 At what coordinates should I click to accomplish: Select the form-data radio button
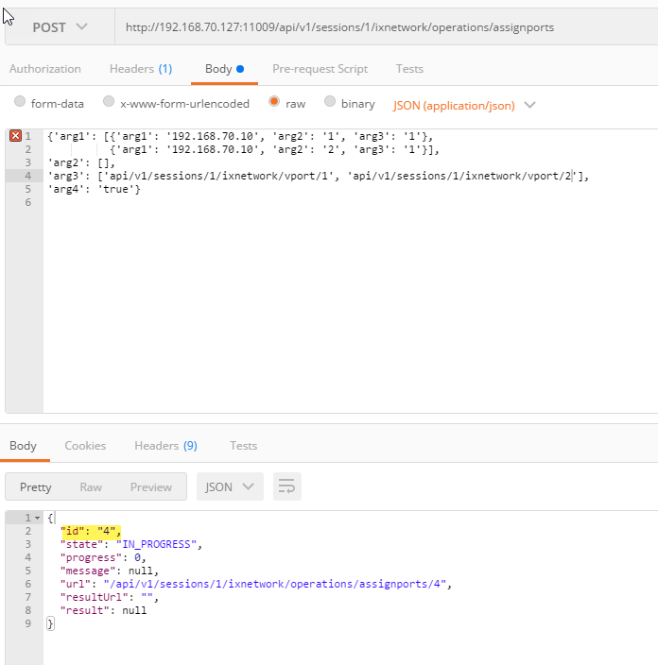(x=20, y=103)
